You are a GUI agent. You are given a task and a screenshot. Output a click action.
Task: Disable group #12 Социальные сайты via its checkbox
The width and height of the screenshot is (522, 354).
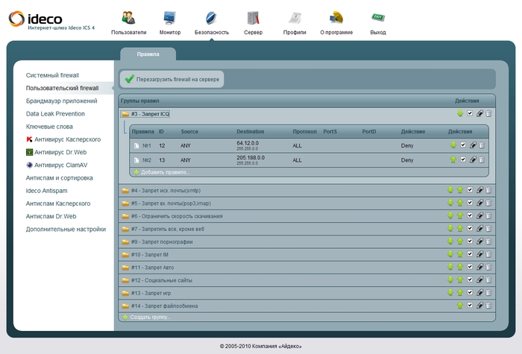469,280
